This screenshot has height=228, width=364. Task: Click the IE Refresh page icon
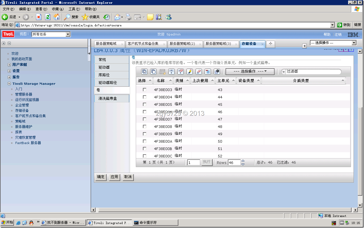pos(48,17)
